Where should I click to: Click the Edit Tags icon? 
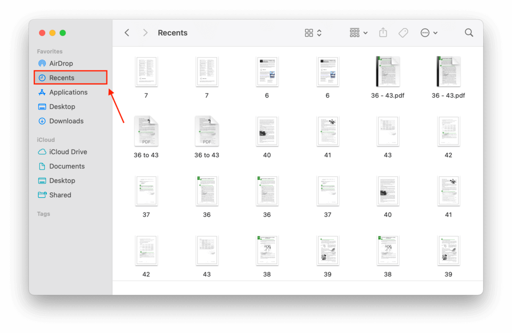point(403,33)
